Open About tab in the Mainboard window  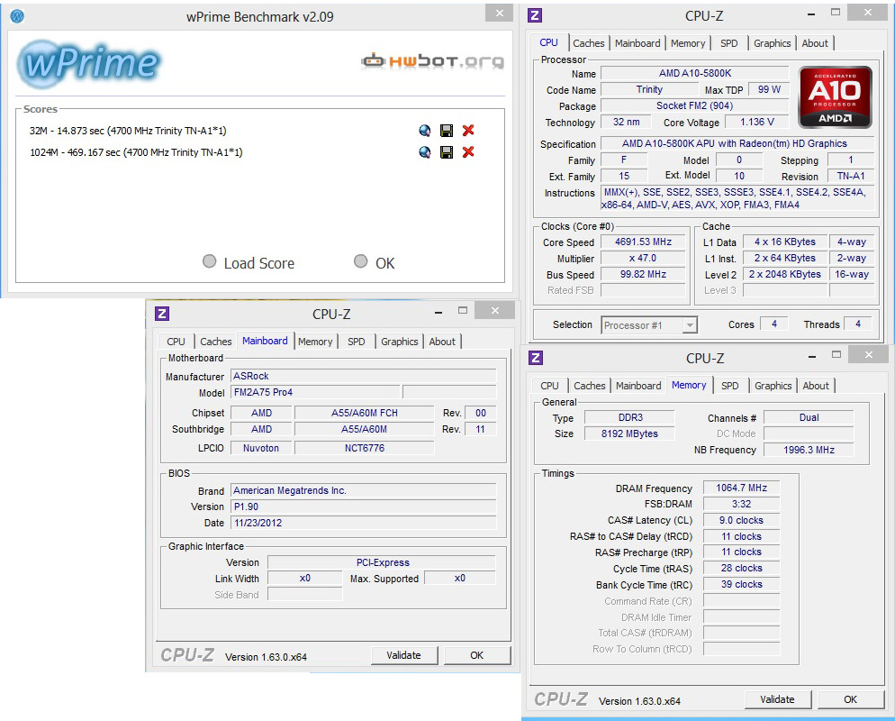tap(442, 342)
